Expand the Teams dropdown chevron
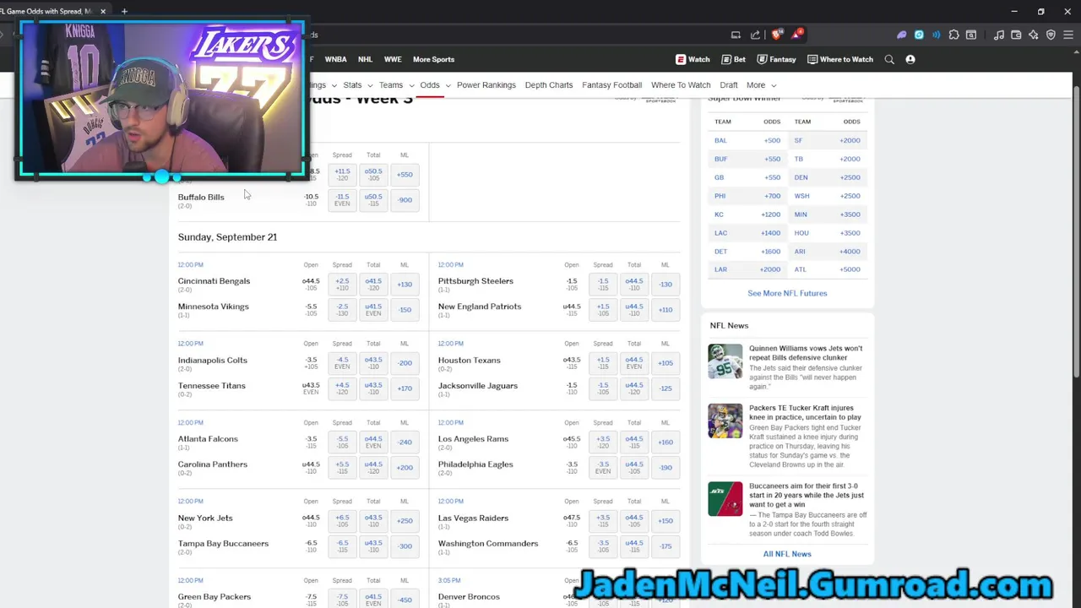Screen dimensions: 1081x608 (x=411, y=85)
